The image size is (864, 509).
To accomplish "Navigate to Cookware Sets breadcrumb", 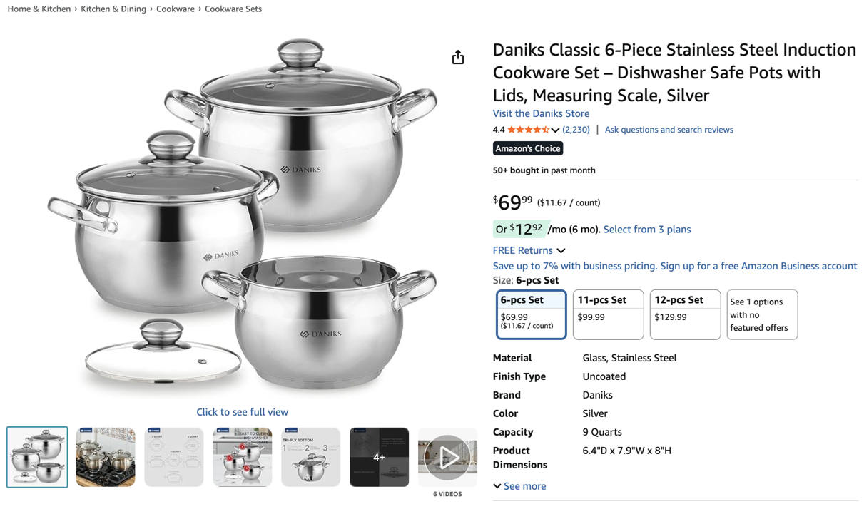I will (x=233, y=9).
